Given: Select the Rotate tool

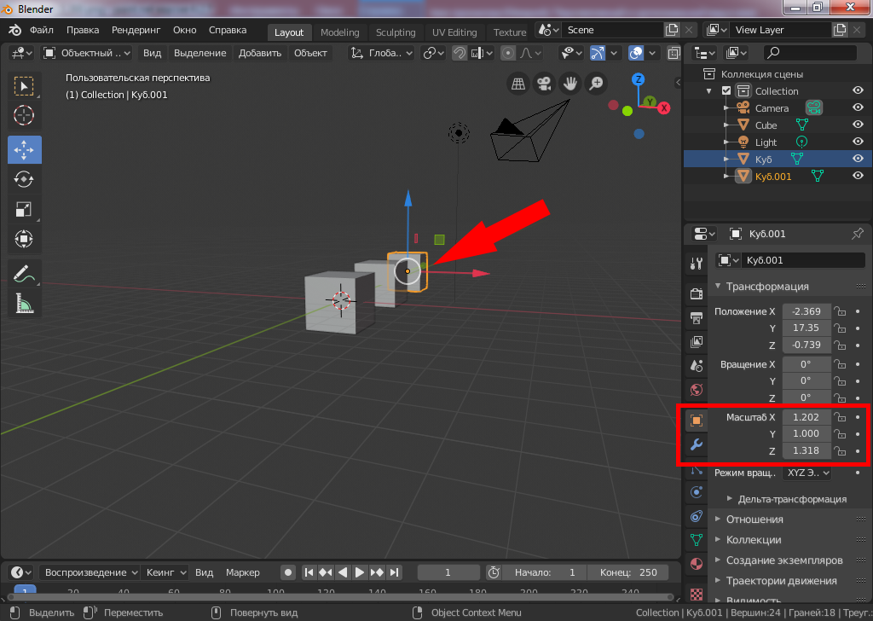Looking at the screenshot, I should [x=24, y=179].
